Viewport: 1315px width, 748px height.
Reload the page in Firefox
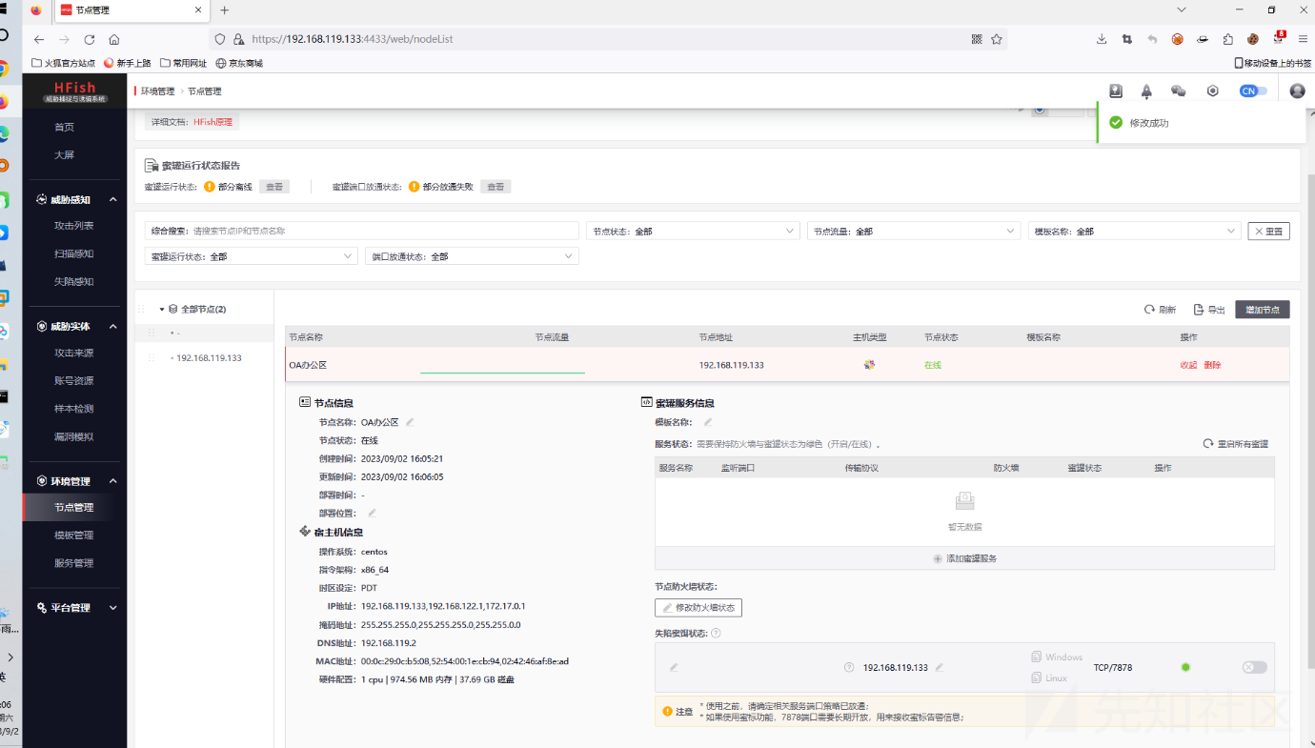click(89, 39)
